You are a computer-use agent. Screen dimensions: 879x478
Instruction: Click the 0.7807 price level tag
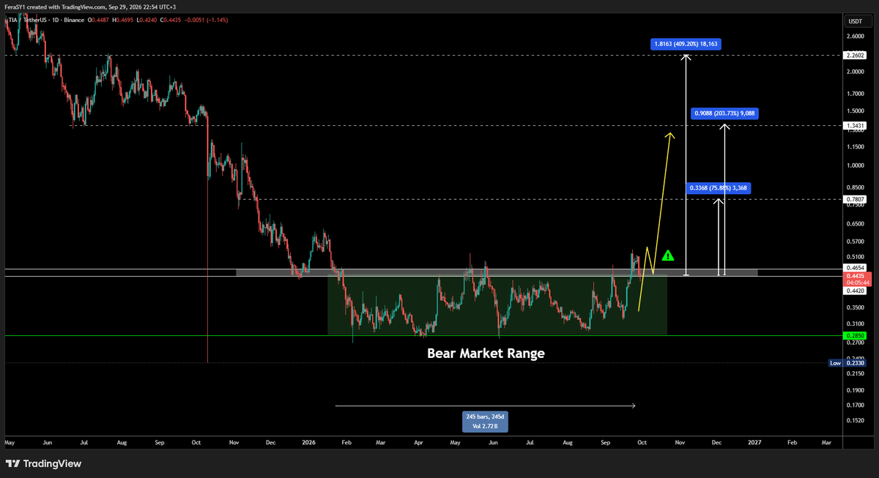[x=855, y=199]
